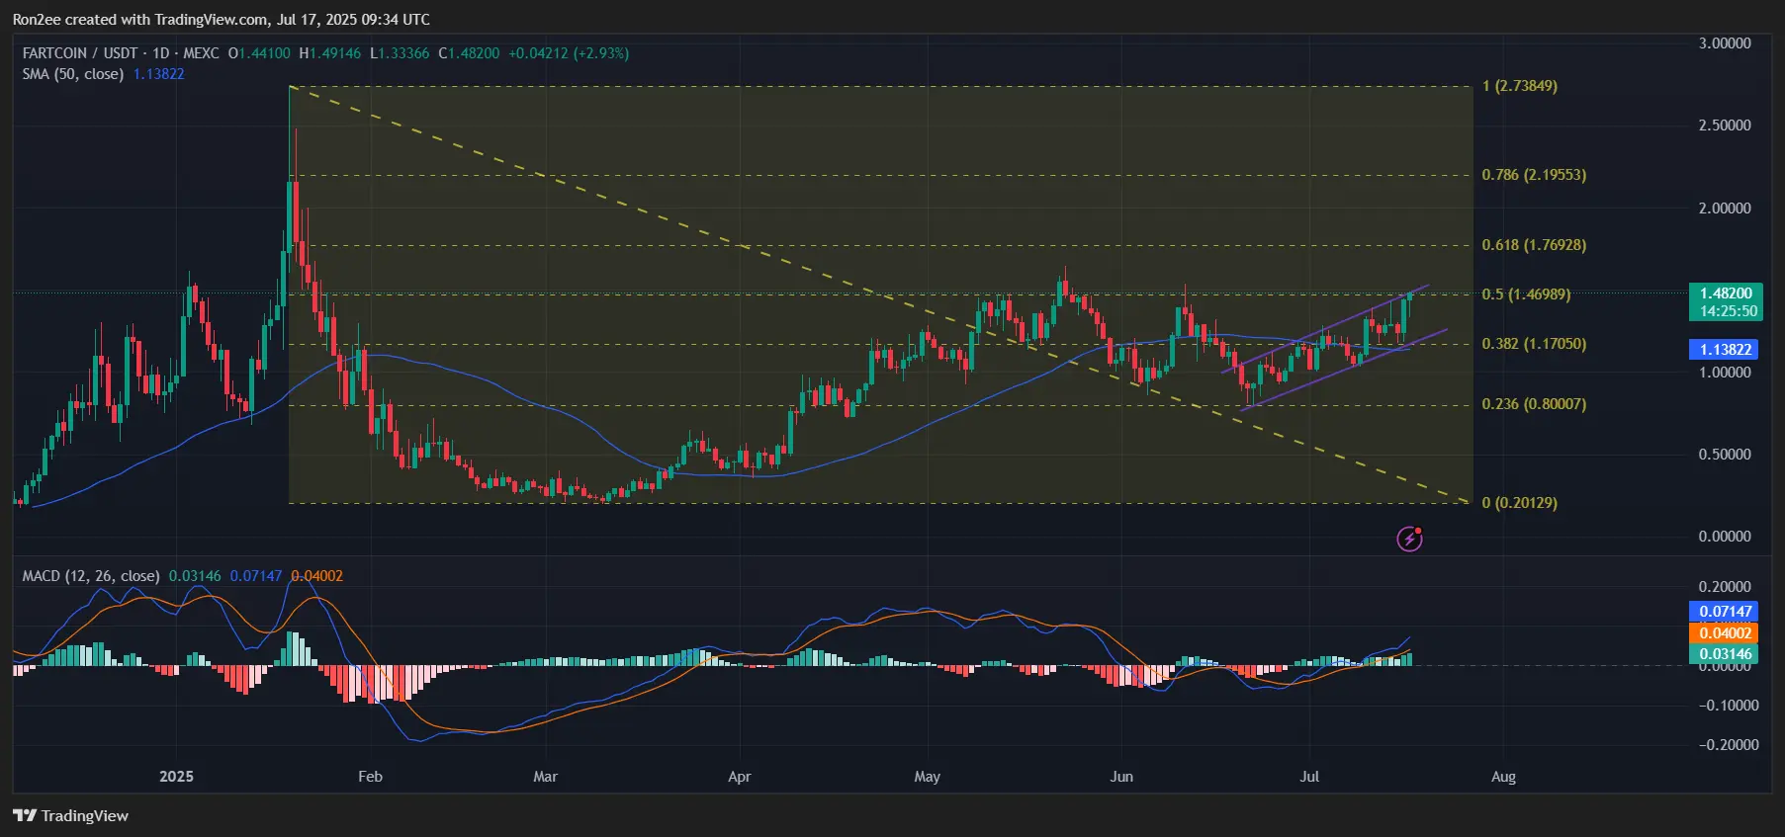Viewport: 1785px width, 837px height.
Task: Click the open value O1.44100 in legend
Action: pos(259,53)
